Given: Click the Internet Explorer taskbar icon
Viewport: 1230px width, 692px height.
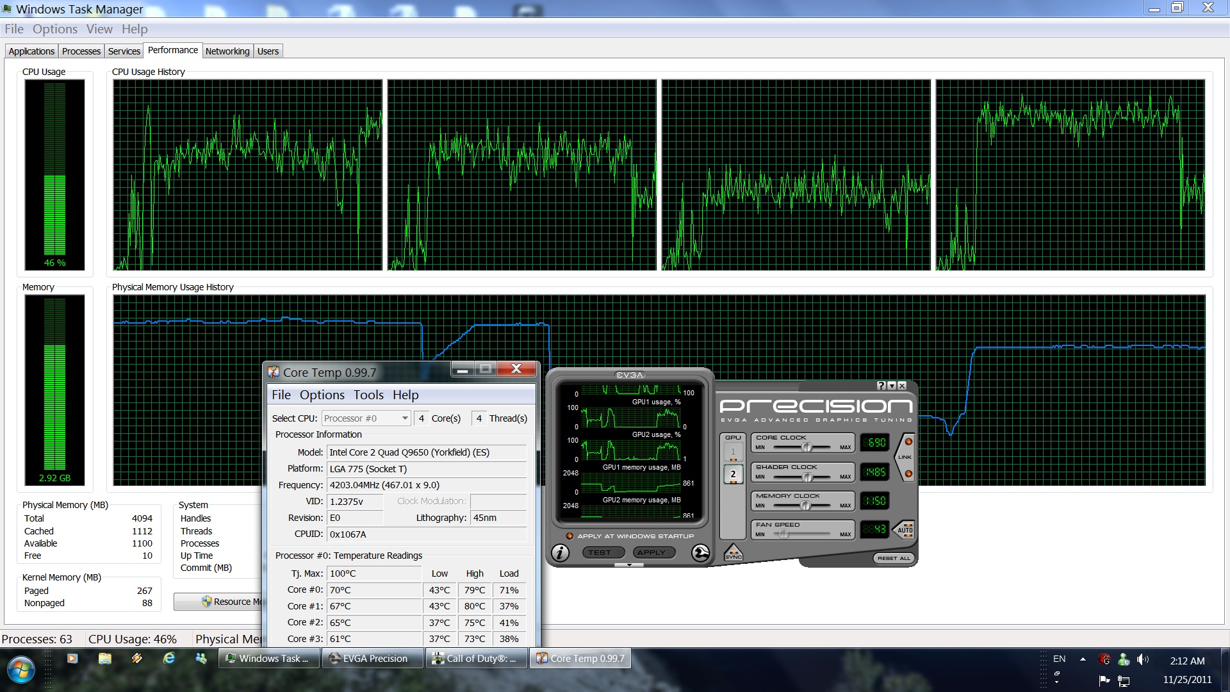Looking at the screenshot, I should 169,658.
